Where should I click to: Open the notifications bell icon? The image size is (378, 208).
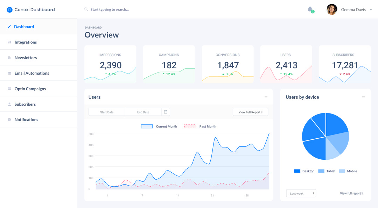[x=310, y=9]
